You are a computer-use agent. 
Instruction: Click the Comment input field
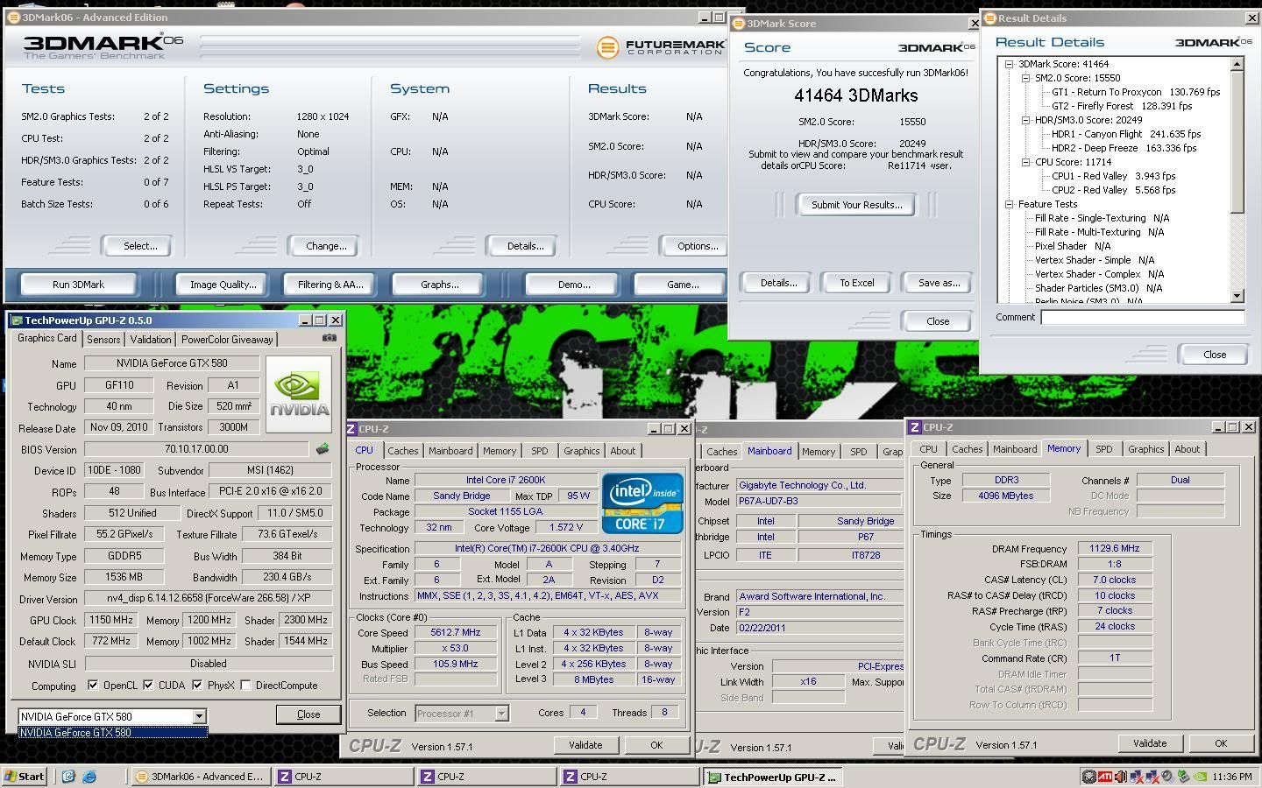coord(1143,317)
